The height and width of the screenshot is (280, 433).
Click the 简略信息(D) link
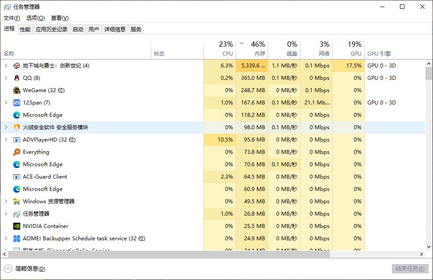(x=30, y=269)
